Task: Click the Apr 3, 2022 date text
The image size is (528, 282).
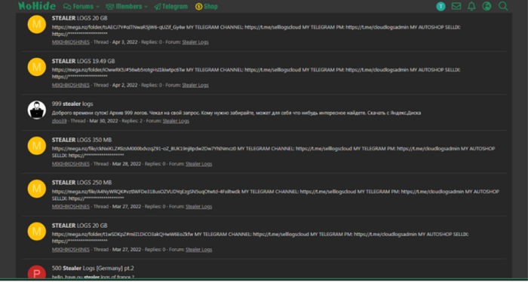Action: [125, 42]
